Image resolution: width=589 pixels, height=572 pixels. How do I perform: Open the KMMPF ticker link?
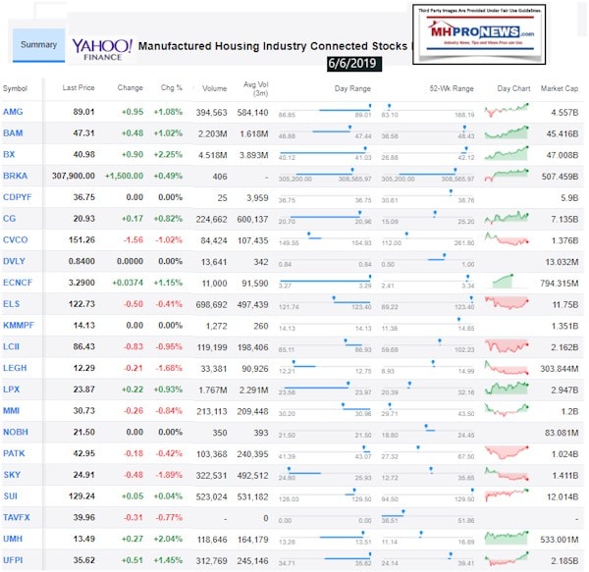19,326
